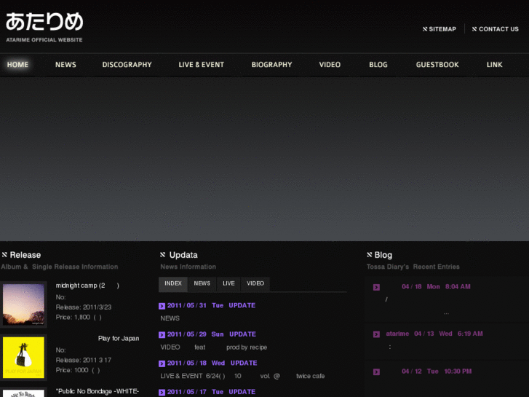
Task: Click the icon next to Updata heading
Action: point(162,255)
